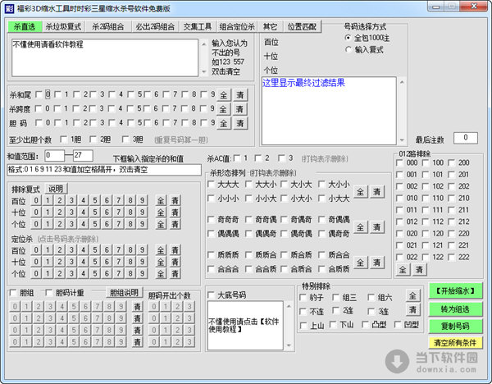Switch to the 杀垃圾复式 tab
Image resolution: width=492 pixels, height=384 pixels.
(x=63, y=27)
